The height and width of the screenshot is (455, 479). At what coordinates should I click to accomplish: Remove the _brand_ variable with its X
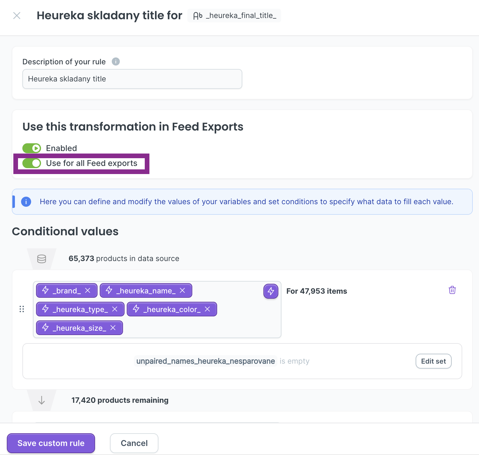[87, 290]
